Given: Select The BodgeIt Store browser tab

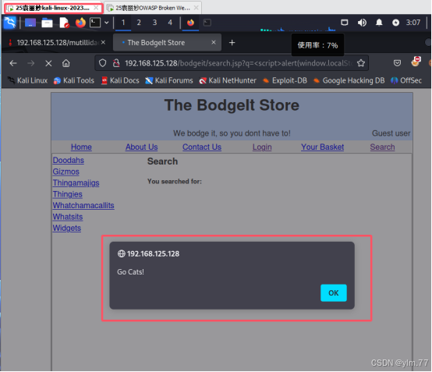Looking at the screenshot, I should tap(167, 43).
